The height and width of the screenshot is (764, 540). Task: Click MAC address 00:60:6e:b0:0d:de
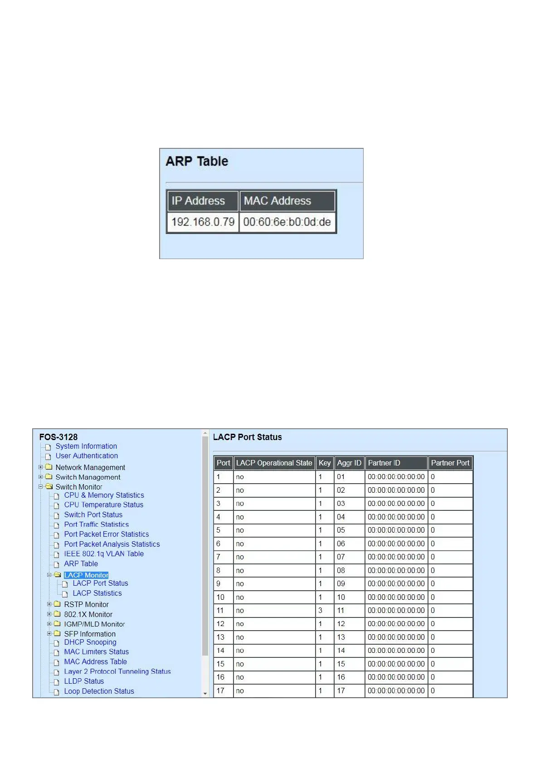coord(287,222)
